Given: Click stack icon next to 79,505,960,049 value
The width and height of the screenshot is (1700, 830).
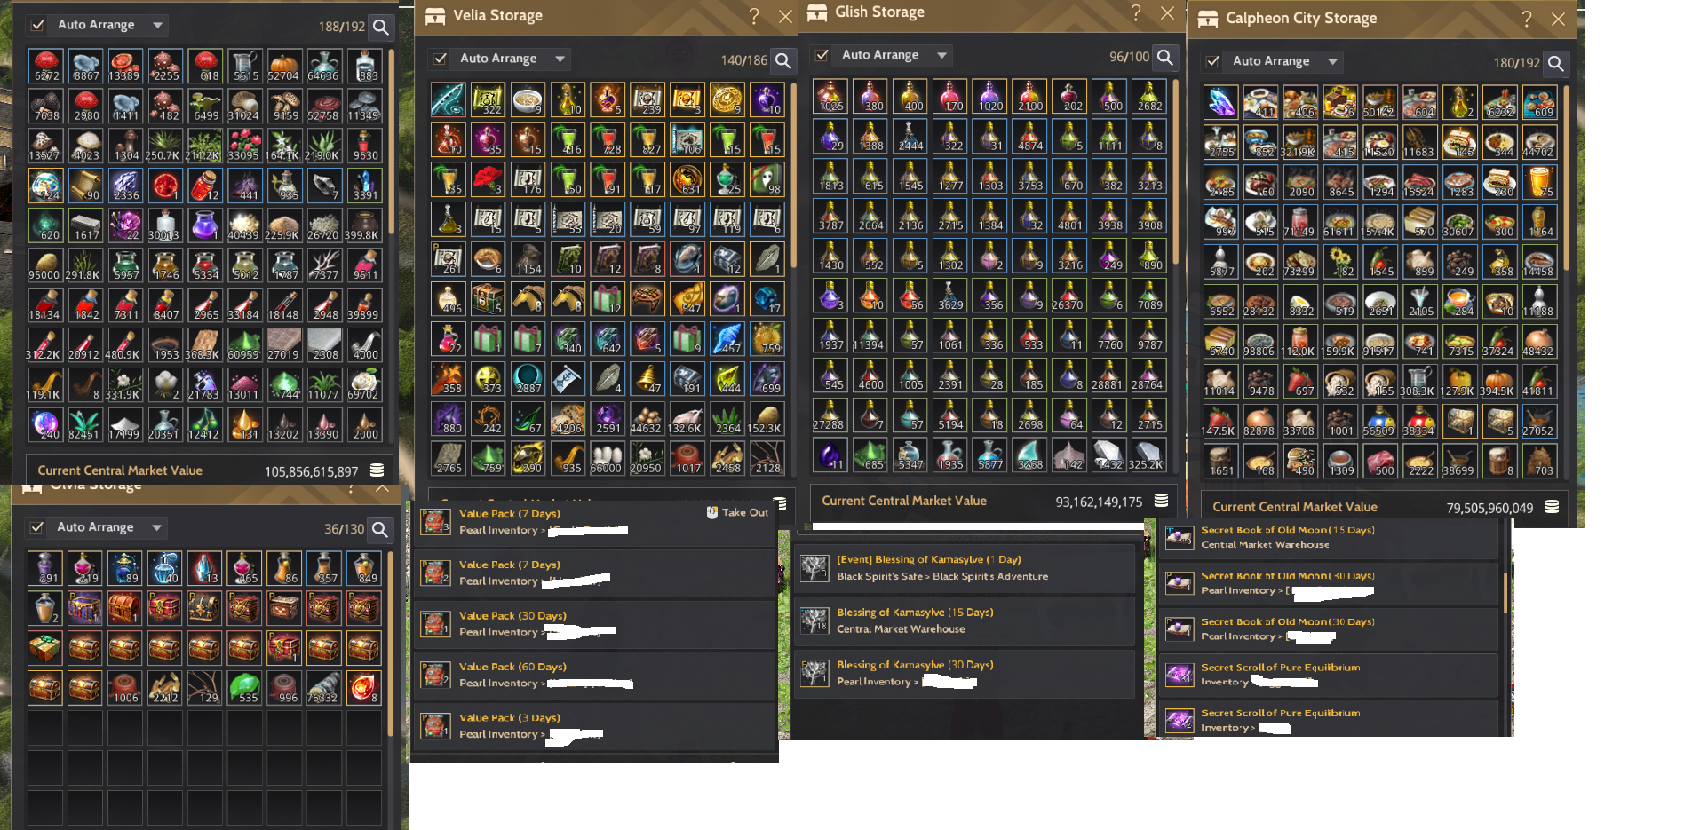Looking at the screenshot, I should 1552,507.
